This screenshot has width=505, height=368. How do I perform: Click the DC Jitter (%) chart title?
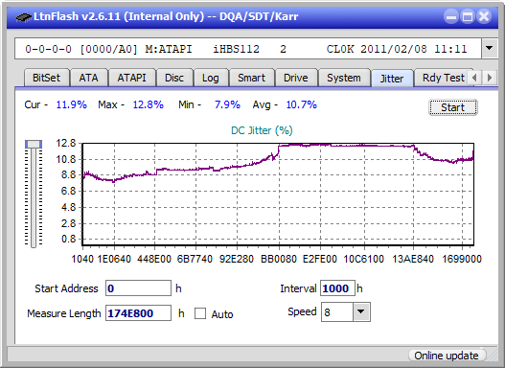point(262,130)
